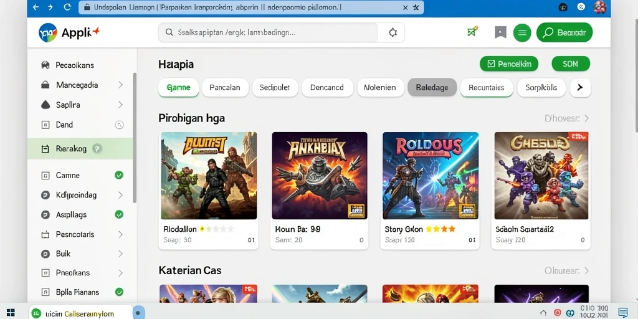This screenshot has height=319, width=638.
Task: Expand the Buik sidebar chevron
Action: point(120,254)
